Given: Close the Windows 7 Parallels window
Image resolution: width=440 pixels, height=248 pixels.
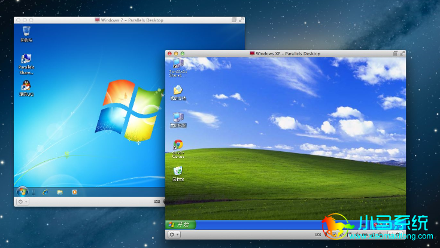Looking at the screenshot, I should click(18, 20).
